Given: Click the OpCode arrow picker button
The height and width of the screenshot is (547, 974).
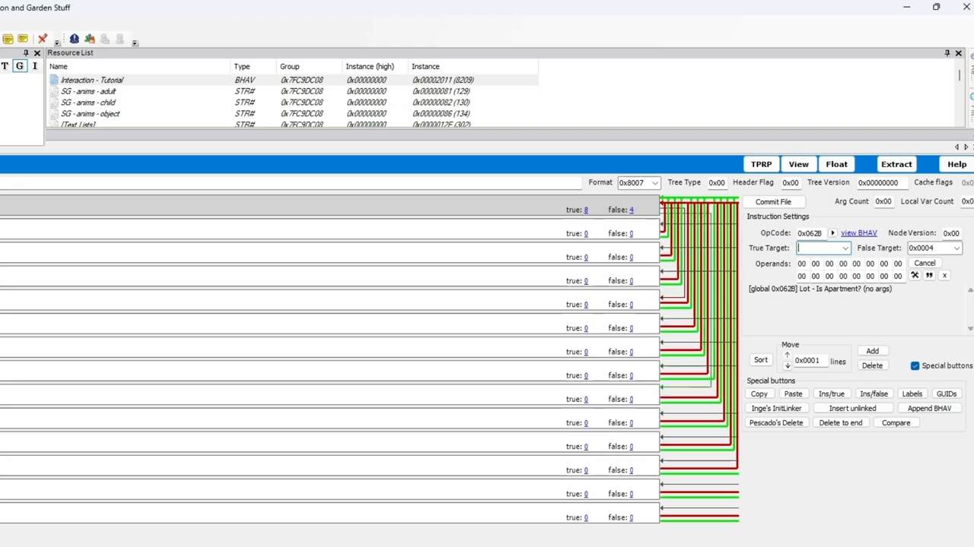Looking at the screenshot, I should (832, 233).
